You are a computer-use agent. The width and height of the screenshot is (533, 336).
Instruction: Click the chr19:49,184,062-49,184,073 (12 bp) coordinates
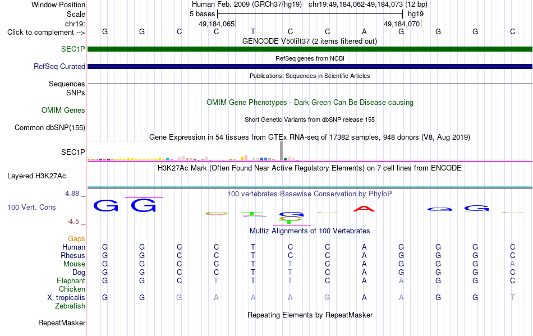[368, 4]
